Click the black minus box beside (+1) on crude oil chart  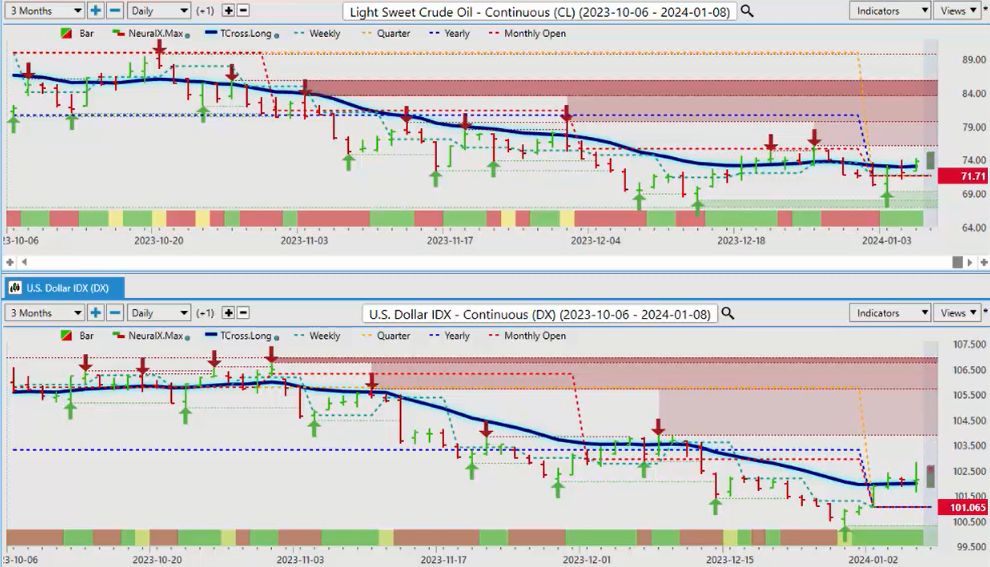click(x=243, y=11)
